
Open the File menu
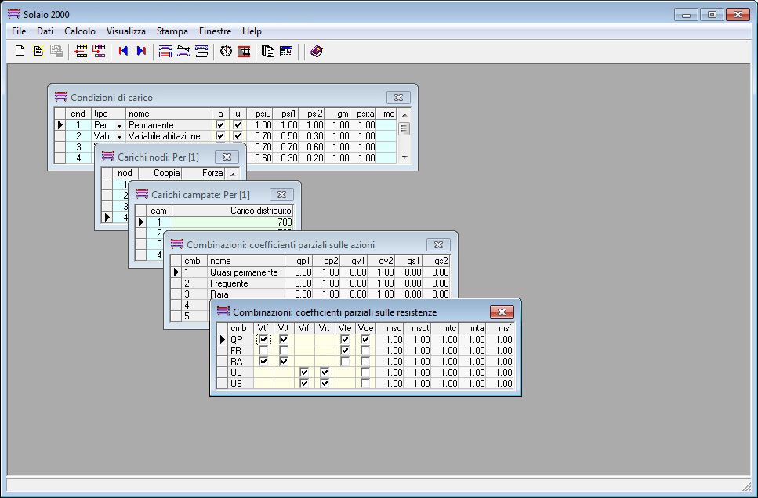[x=19, y=31]
